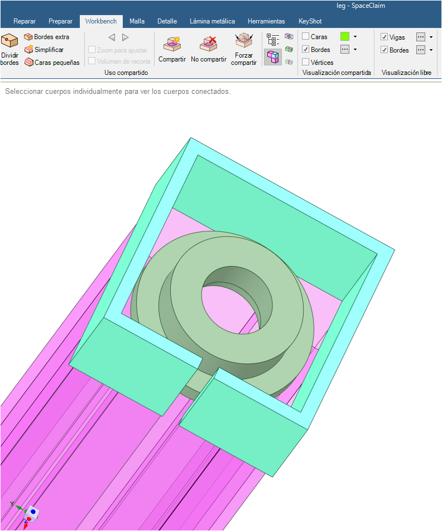442x531 pixels.
Task: Click the Vigas style swatch
Action: pos(421,37)
